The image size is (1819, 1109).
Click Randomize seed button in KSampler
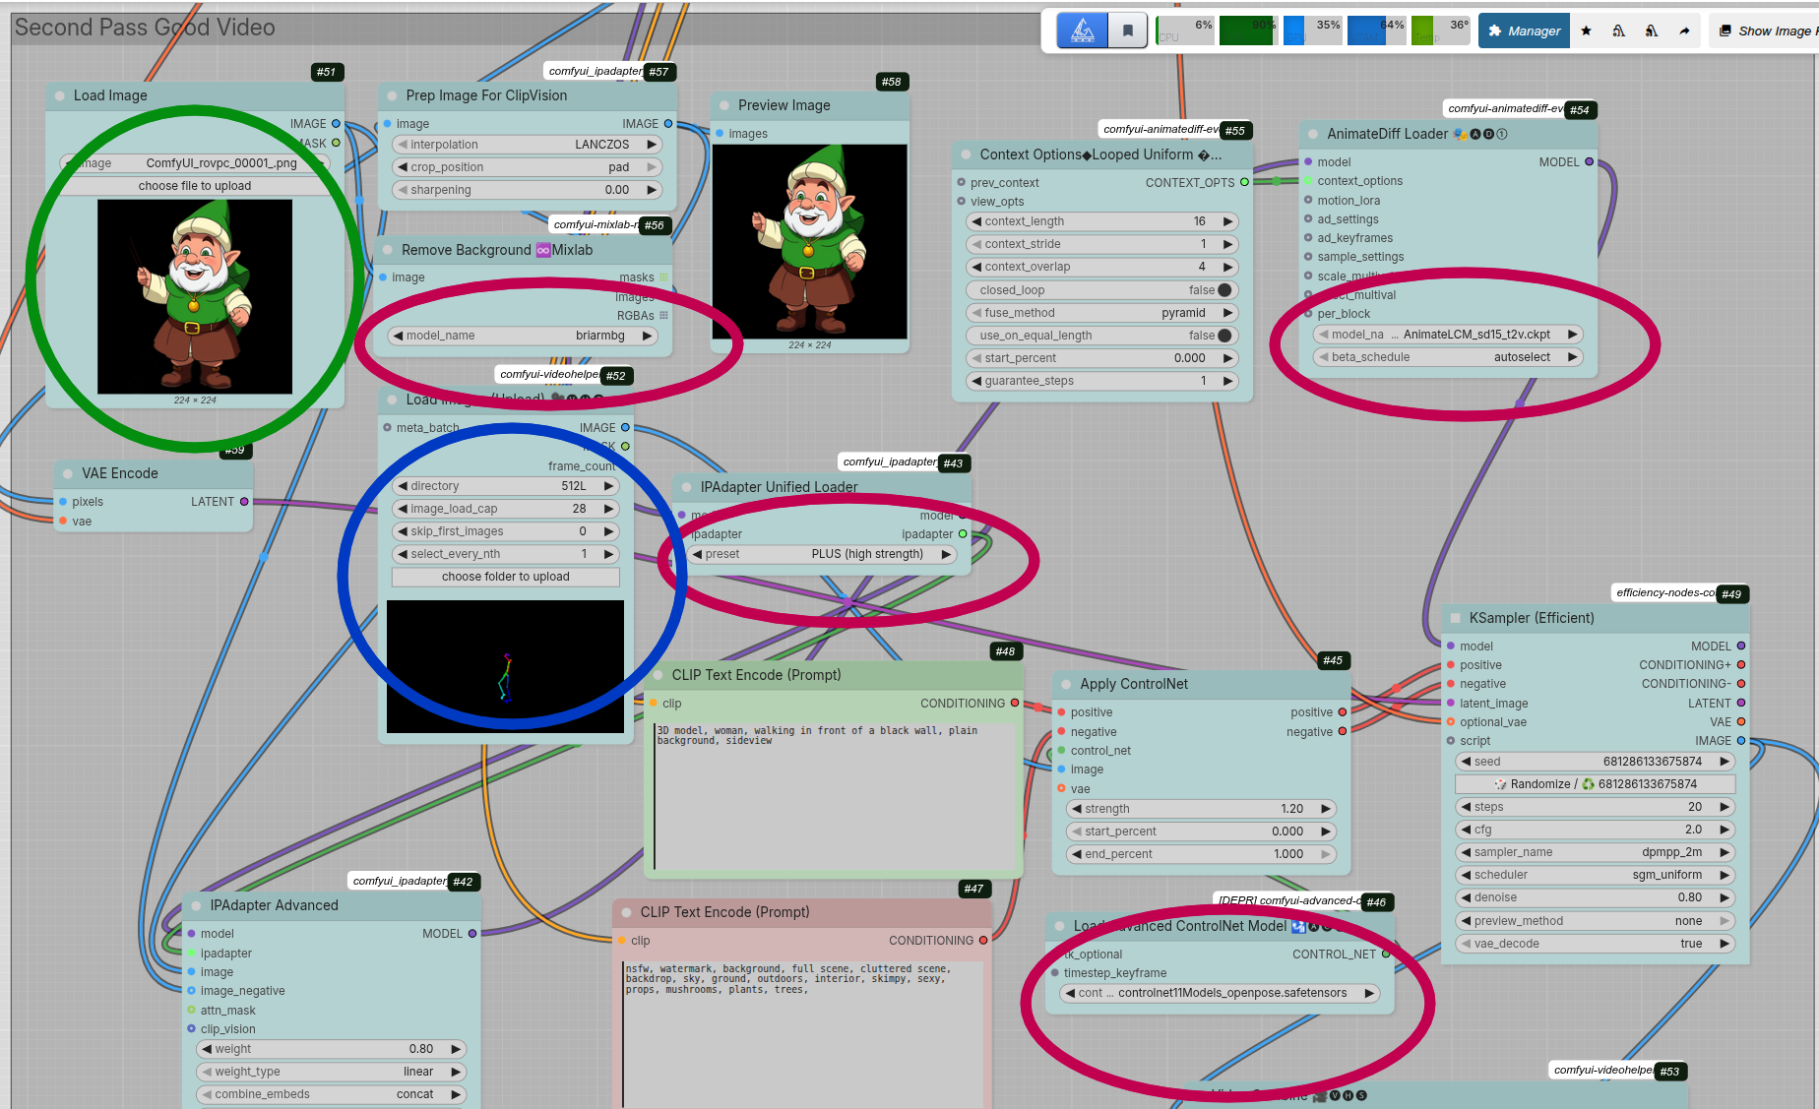[1596, 784]
